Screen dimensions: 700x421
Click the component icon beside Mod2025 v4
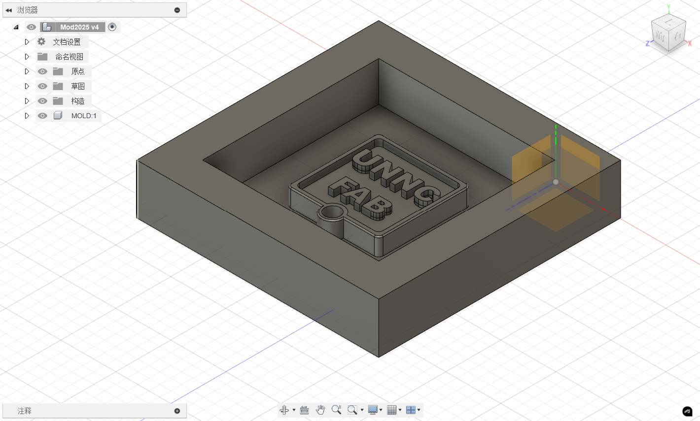point(47,27)
